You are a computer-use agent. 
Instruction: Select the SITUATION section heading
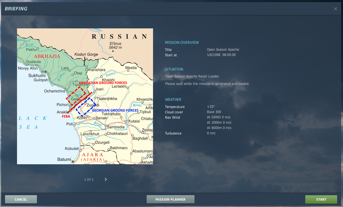[x=174, y=69]
